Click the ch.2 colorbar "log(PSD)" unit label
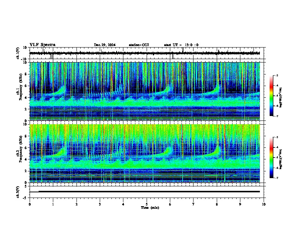Screen dimensions: 297x229 tap(281, 159)
